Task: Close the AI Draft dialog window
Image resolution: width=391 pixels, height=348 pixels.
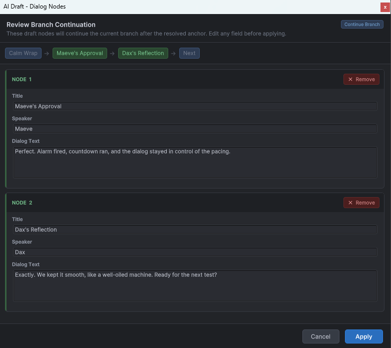Action: [385, 7]
